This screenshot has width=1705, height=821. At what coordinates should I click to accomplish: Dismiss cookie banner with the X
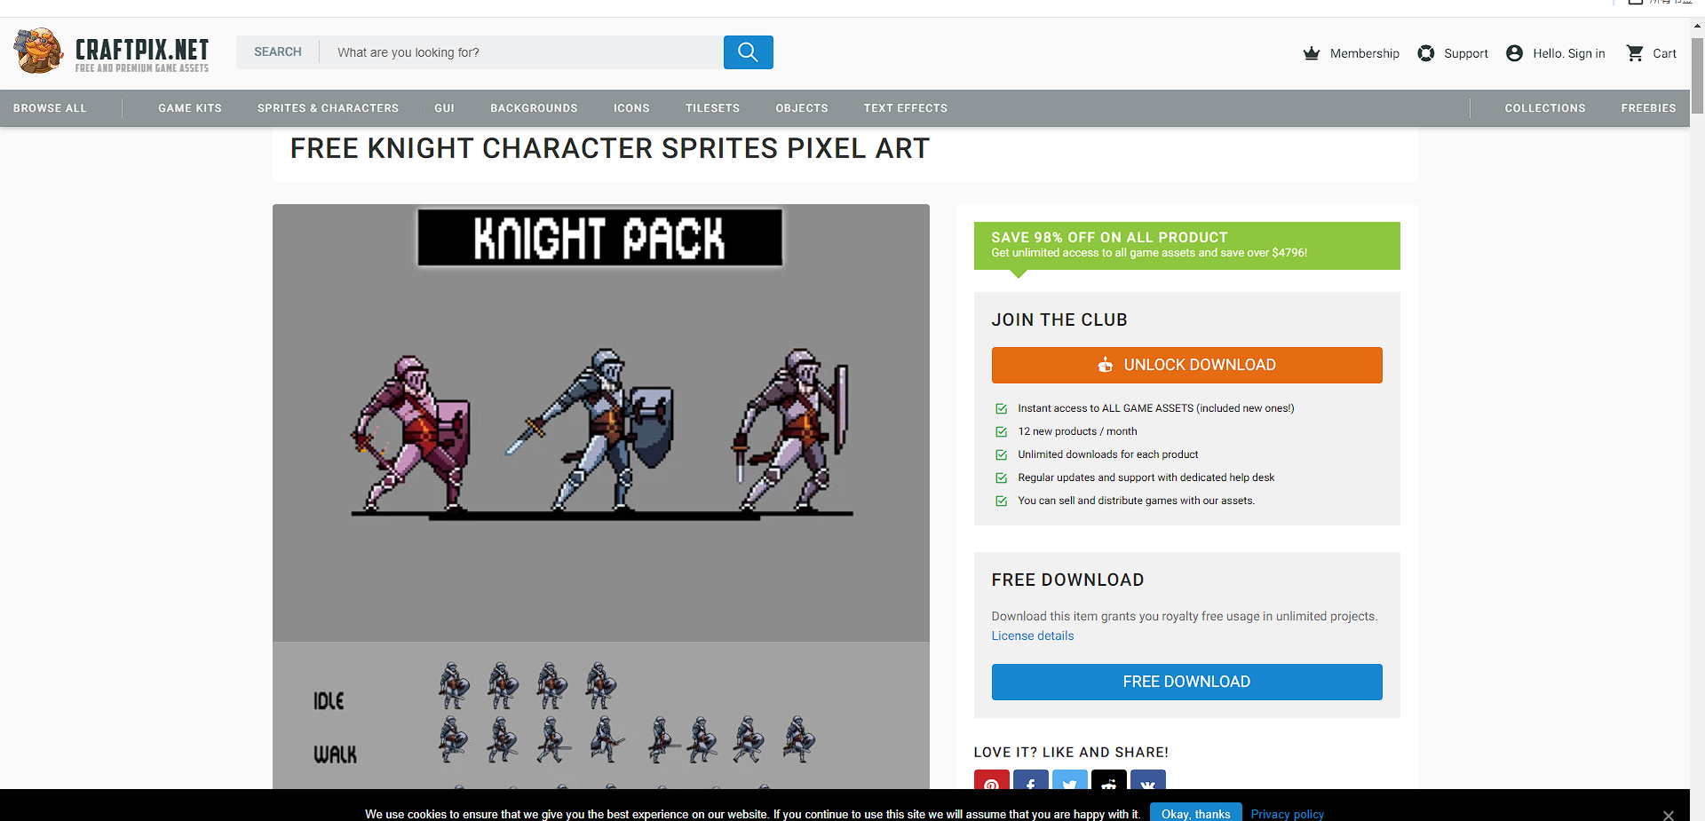point(1668,815)
